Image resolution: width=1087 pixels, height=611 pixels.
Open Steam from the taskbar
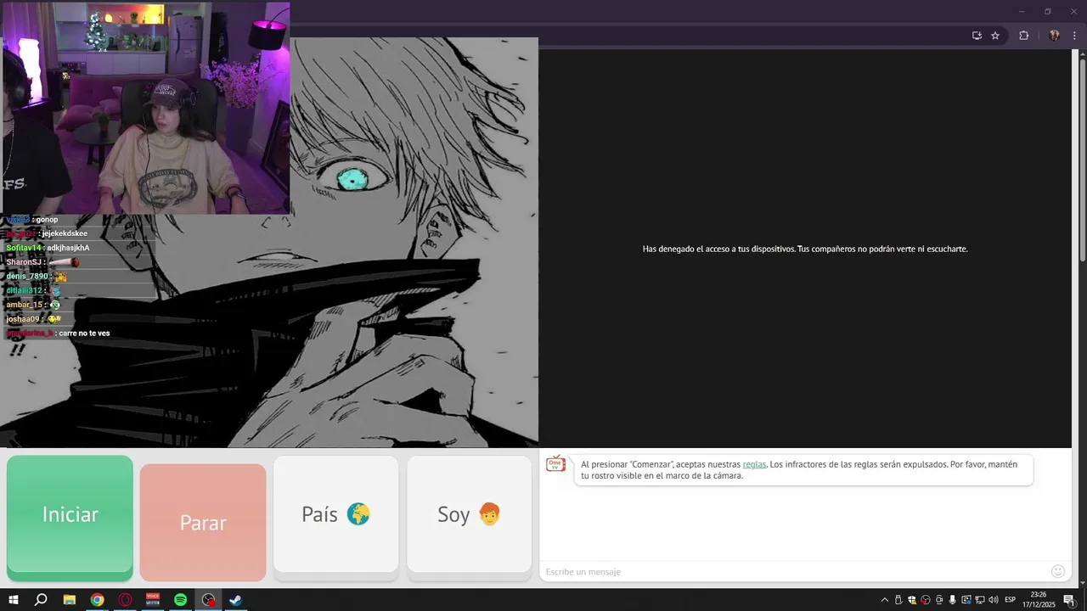click(x=236, y=600)
